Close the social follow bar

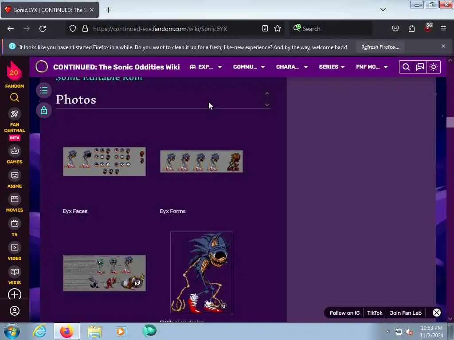(x=437, y=313)
